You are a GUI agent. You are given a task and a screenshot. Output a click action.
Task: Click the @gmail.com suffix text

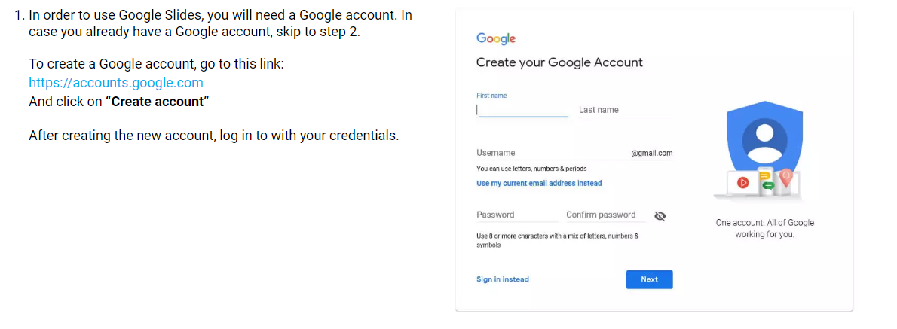(652, 154)
